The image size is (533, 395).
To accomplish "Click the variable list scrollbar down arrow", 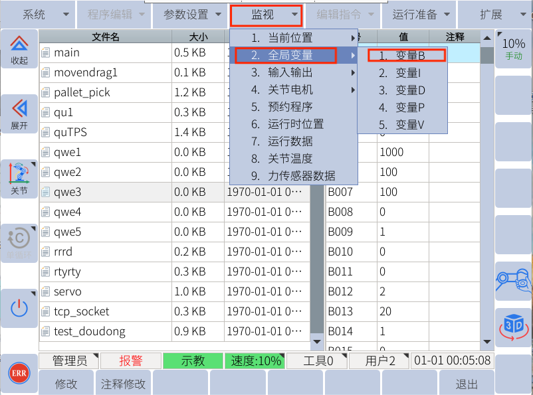I will point(487,341).
